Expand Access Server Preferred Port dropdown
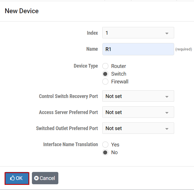Image resolution: width=194 pixels, height=190 pixels. coord(138,112)
